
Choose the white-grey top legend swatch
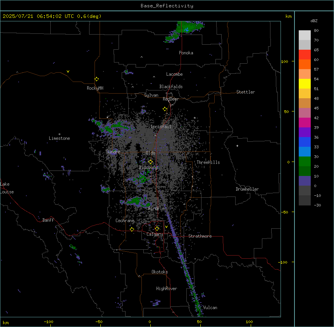point(305,35)
